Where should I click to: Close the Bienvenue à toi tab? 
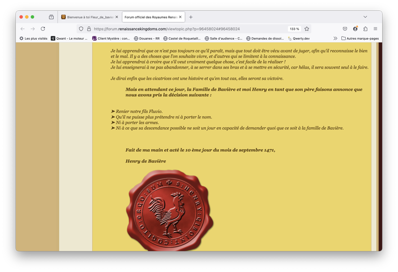pyautogui.click(x=117, y=17)
